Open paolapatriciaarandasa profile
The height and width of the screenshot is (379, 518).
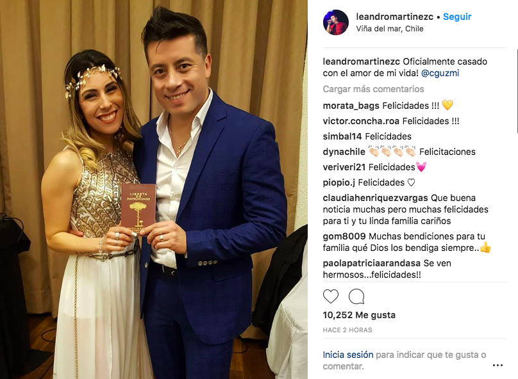[372, 263]
